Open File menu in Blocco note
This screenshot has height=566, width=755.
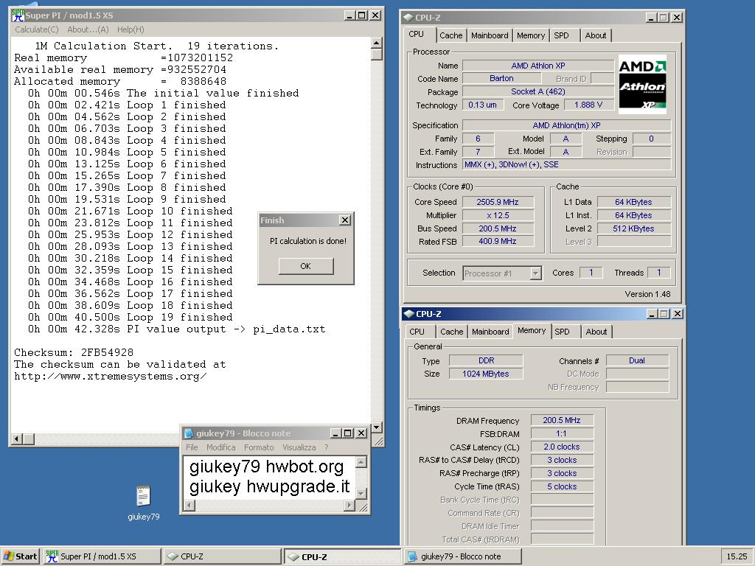pos(192,447)
